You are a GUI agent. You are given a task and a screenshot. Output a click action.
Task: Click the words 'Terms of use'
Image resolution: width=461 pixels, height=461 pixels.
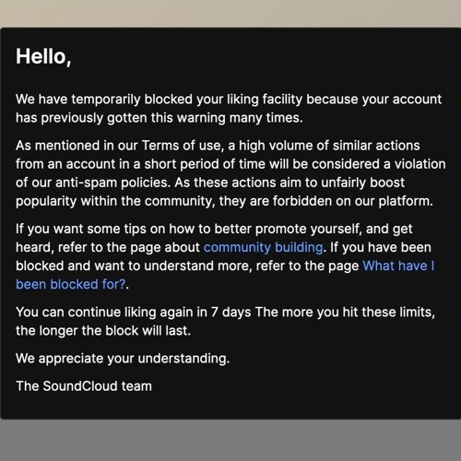[183, 146]
